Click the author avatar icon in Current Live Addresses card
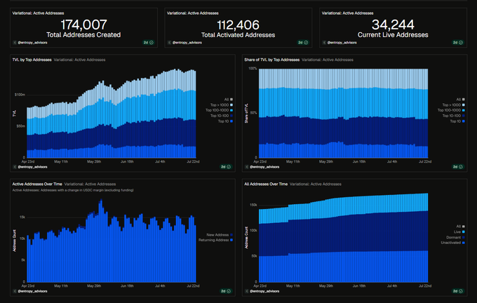 [x=324, y=43]
